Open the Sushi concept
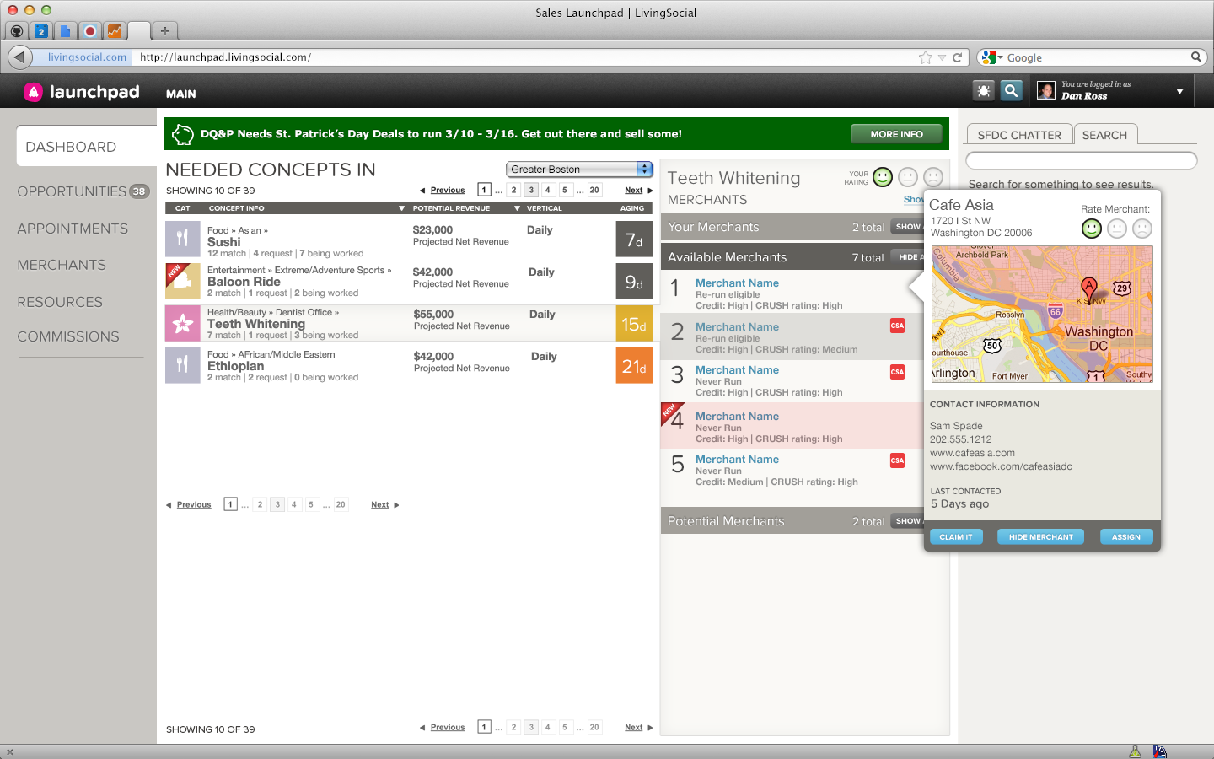 point(224,242)
